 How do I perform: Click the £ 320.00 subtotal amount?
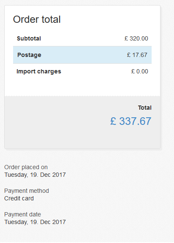[136, 38]
